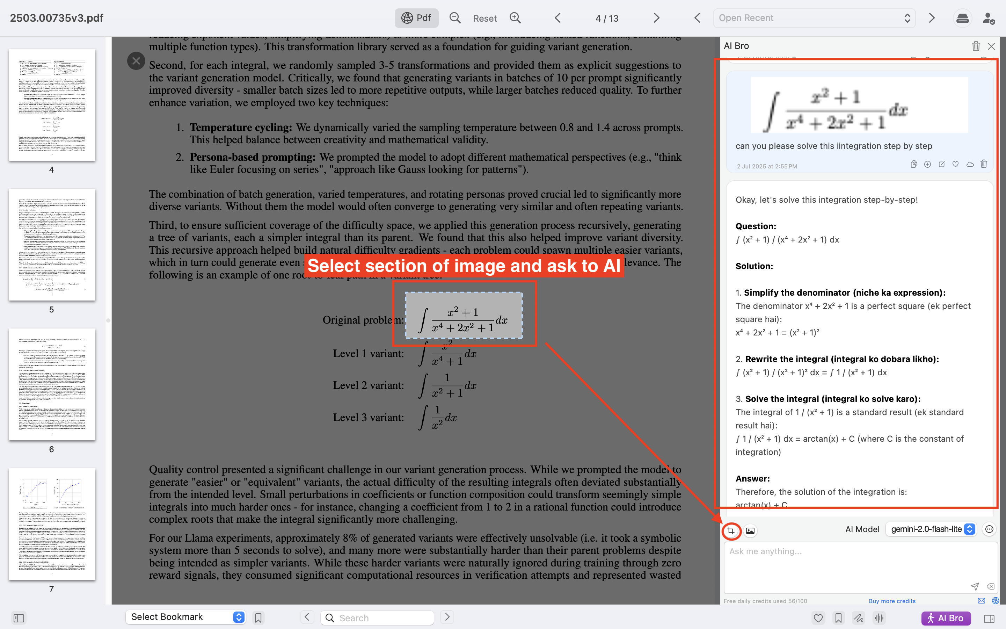The width and height of the screenshot is (1006, 629).
Task: Open the Select Bookmark dropdown
Action: tap(185, 617)
